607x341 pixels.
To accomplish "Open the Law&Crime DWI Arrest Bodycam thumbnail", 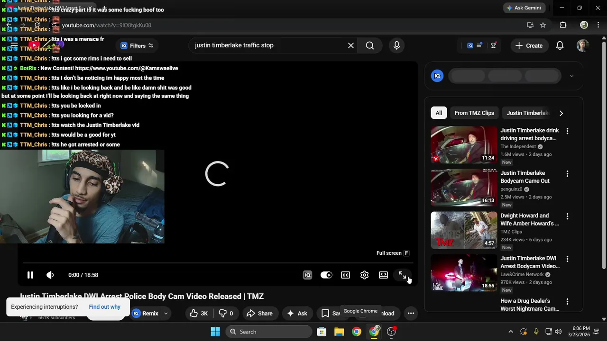I will 464,273.
